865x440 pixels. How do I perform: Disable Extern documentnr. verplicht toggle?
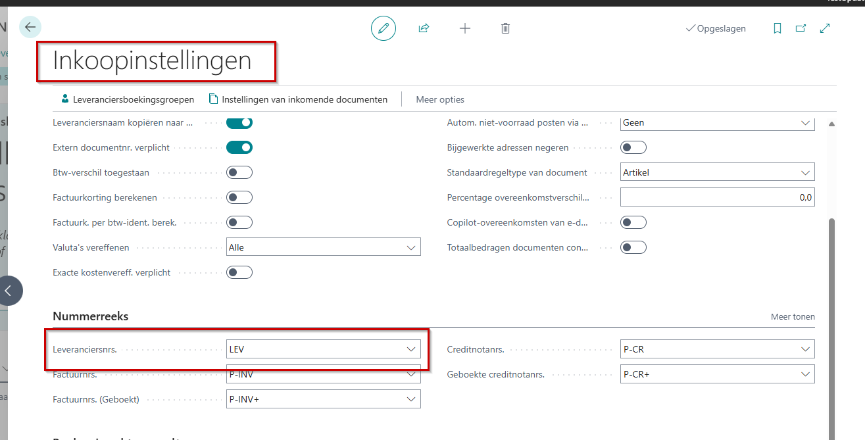[x=239, y=147]
